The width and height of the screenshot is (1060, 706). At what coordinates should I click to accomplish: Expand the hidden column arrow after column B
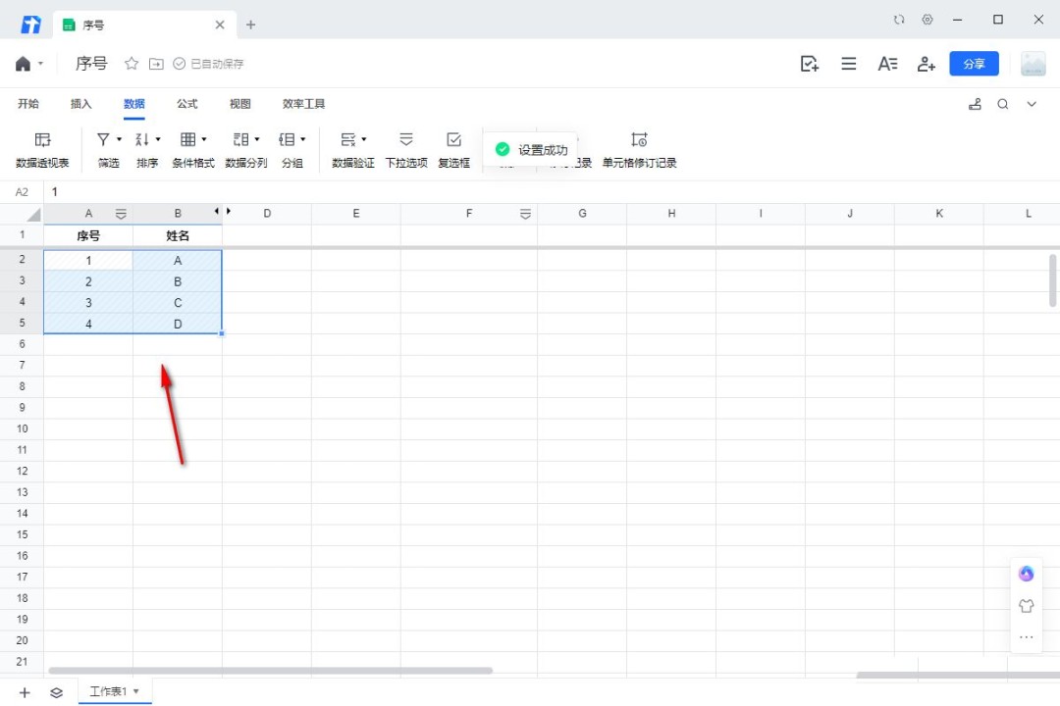coord(229,212)
